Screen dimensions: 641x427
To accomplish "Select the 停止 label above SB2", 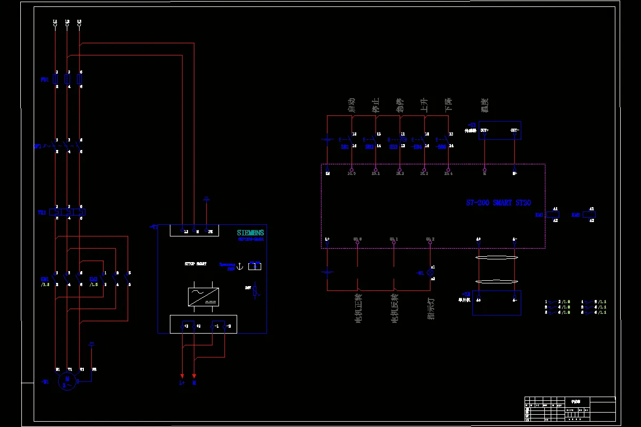I will tap(376, 105).
